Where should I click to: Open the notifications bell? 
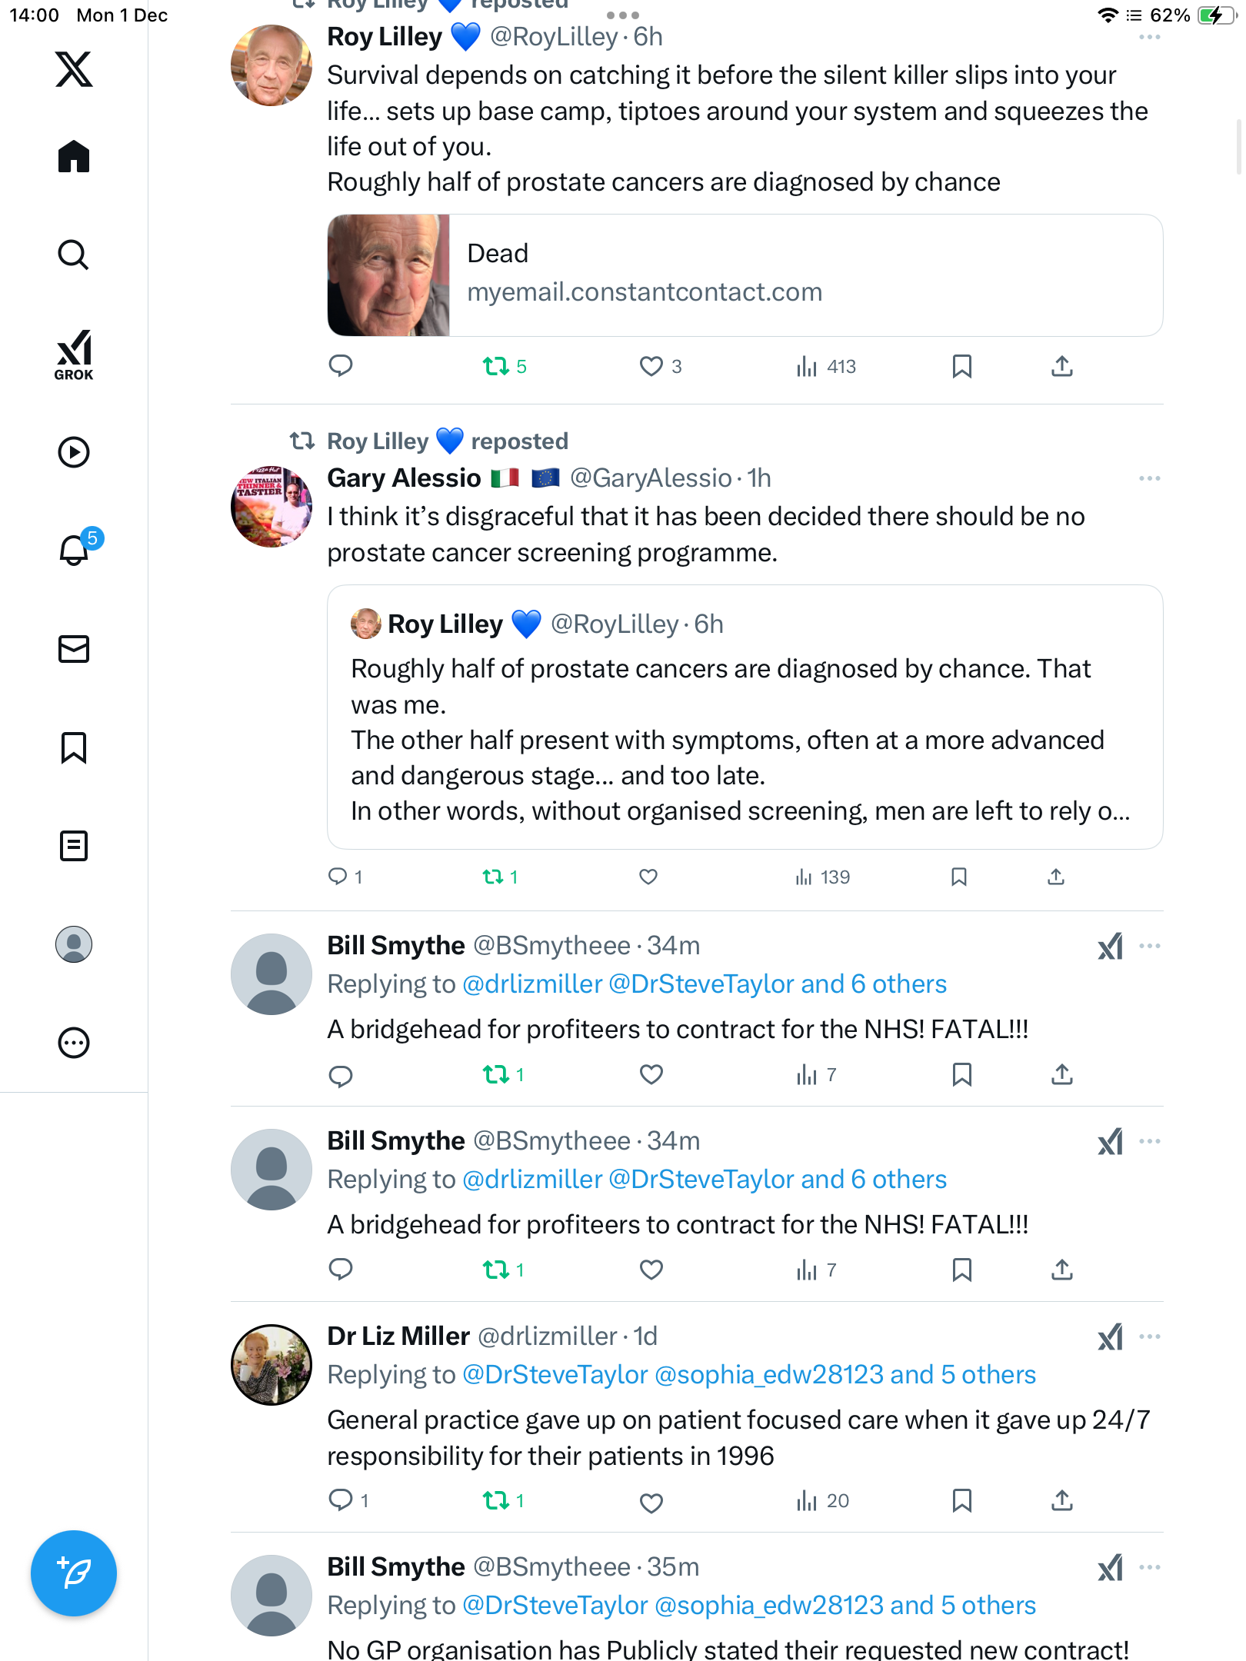click(x=75, y=550)
